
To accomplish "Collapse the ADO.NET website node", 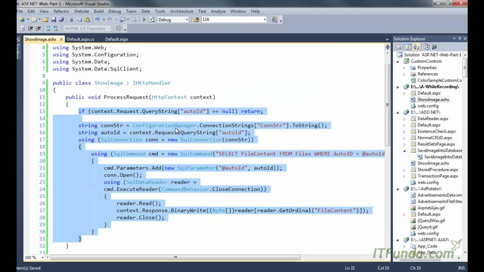I will (397, 112).
